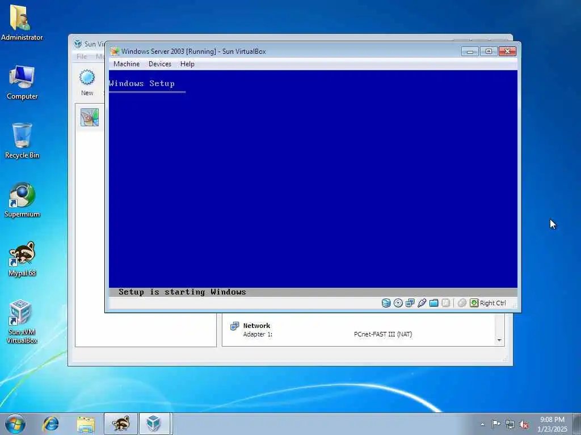
Task: Maximize the Windows Server 2003 VM window
Action: pyautogui.click(x=489, y=52)
